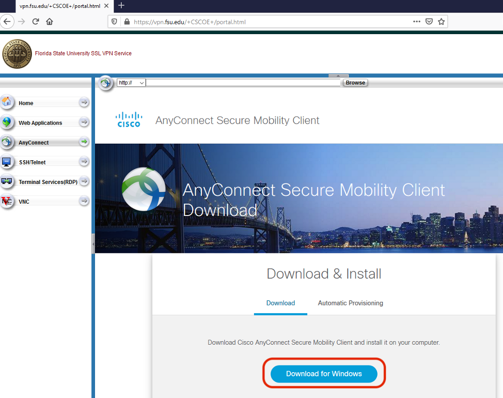Click the Cisco logo
The width and height of the screenshot is (503, 398).
[x=129, y=119]
